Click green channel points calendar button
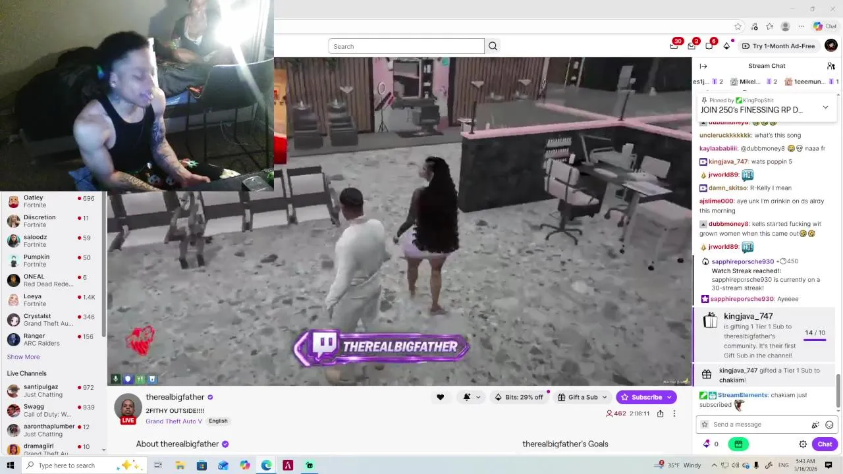This screenshot has width=843, height=474. coord(738,444)
